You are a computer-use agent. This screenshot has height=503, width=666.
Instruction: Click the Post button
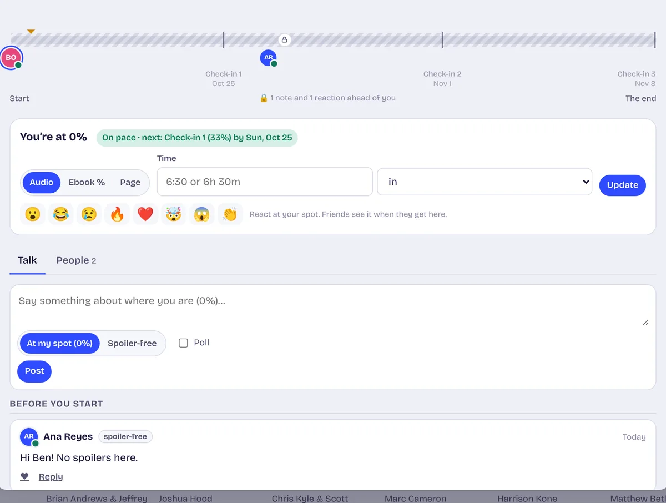pyautogui.click(x=34, y=371)
